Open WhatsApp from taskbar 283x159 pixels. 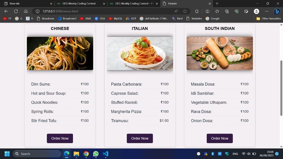[96, 154]
